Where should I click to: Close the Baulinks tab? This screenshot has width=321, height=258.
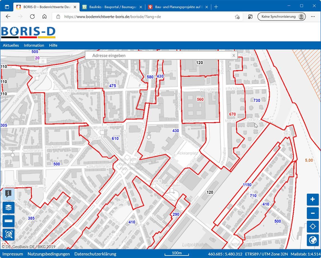[x=141, y=7]
